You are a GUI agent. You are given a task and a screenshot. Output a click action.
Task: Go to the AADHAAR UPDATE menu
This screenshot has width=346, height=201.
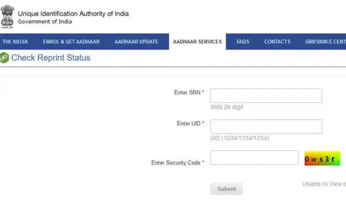point(136,42)
